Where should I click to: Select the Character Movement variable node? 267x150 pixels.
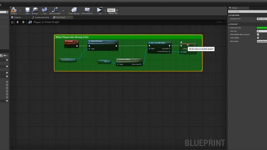tap(68, 60)
